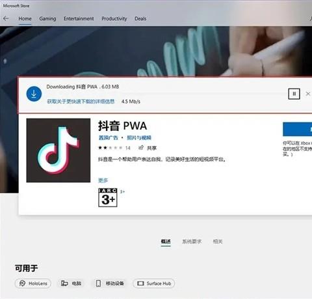Pause the 抖音 PWA download
Screen dimensions: 312x299
pyautogui.click(x=294, y=94)
